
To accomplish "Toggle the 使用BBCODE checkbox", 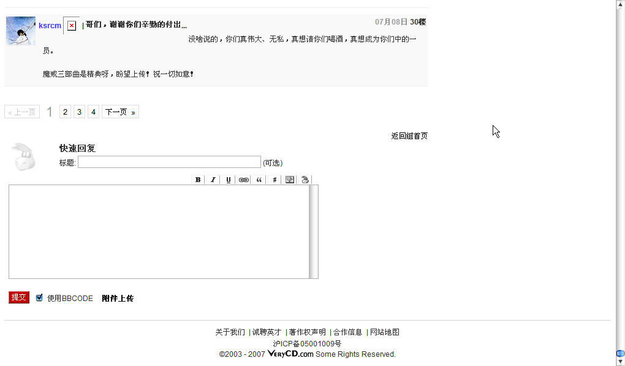I will click(39, 297).
